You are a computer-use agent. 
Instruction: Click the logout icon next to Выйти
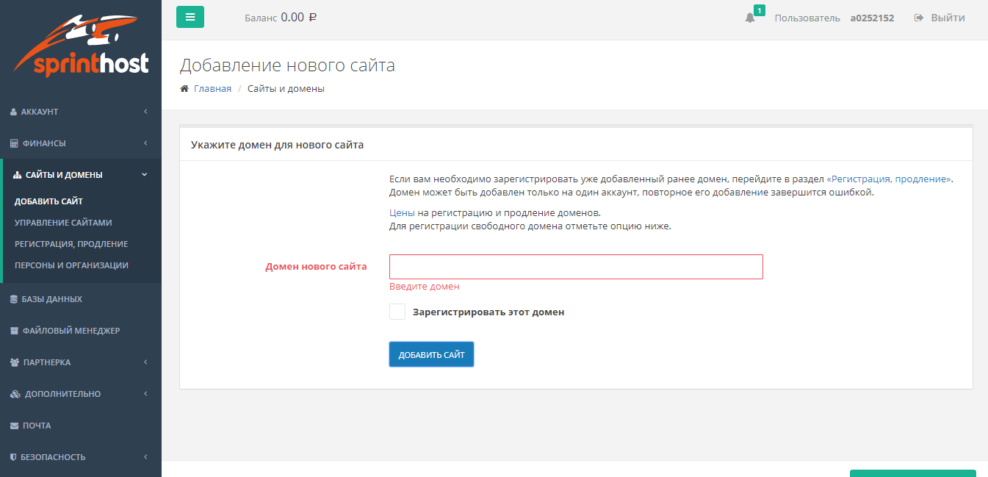[918, 18]
